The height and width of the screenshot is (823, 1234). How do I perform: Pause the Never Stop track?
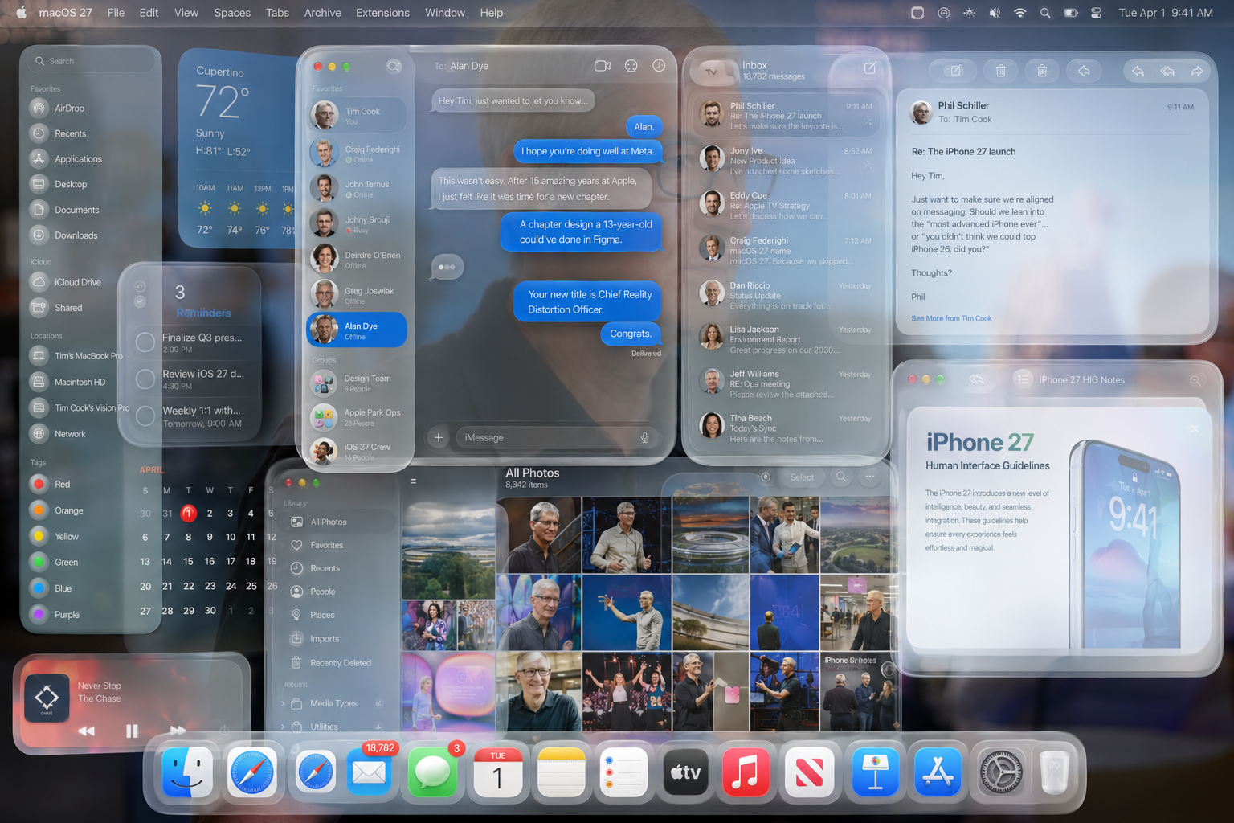[x=132, y=731]
